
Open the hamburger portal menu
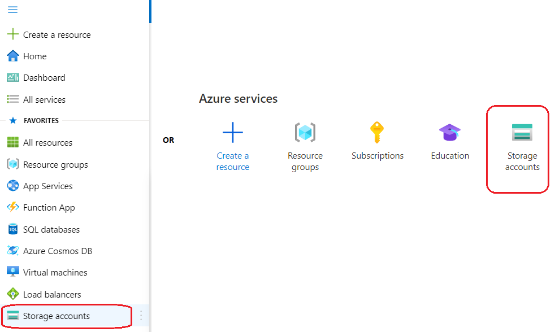tap(13, 10)
